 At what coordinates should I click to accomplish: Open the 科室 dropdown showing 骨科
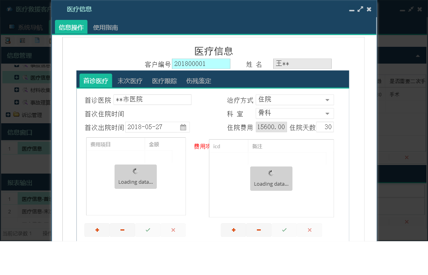pyautogui.click(x=327, y=114)
